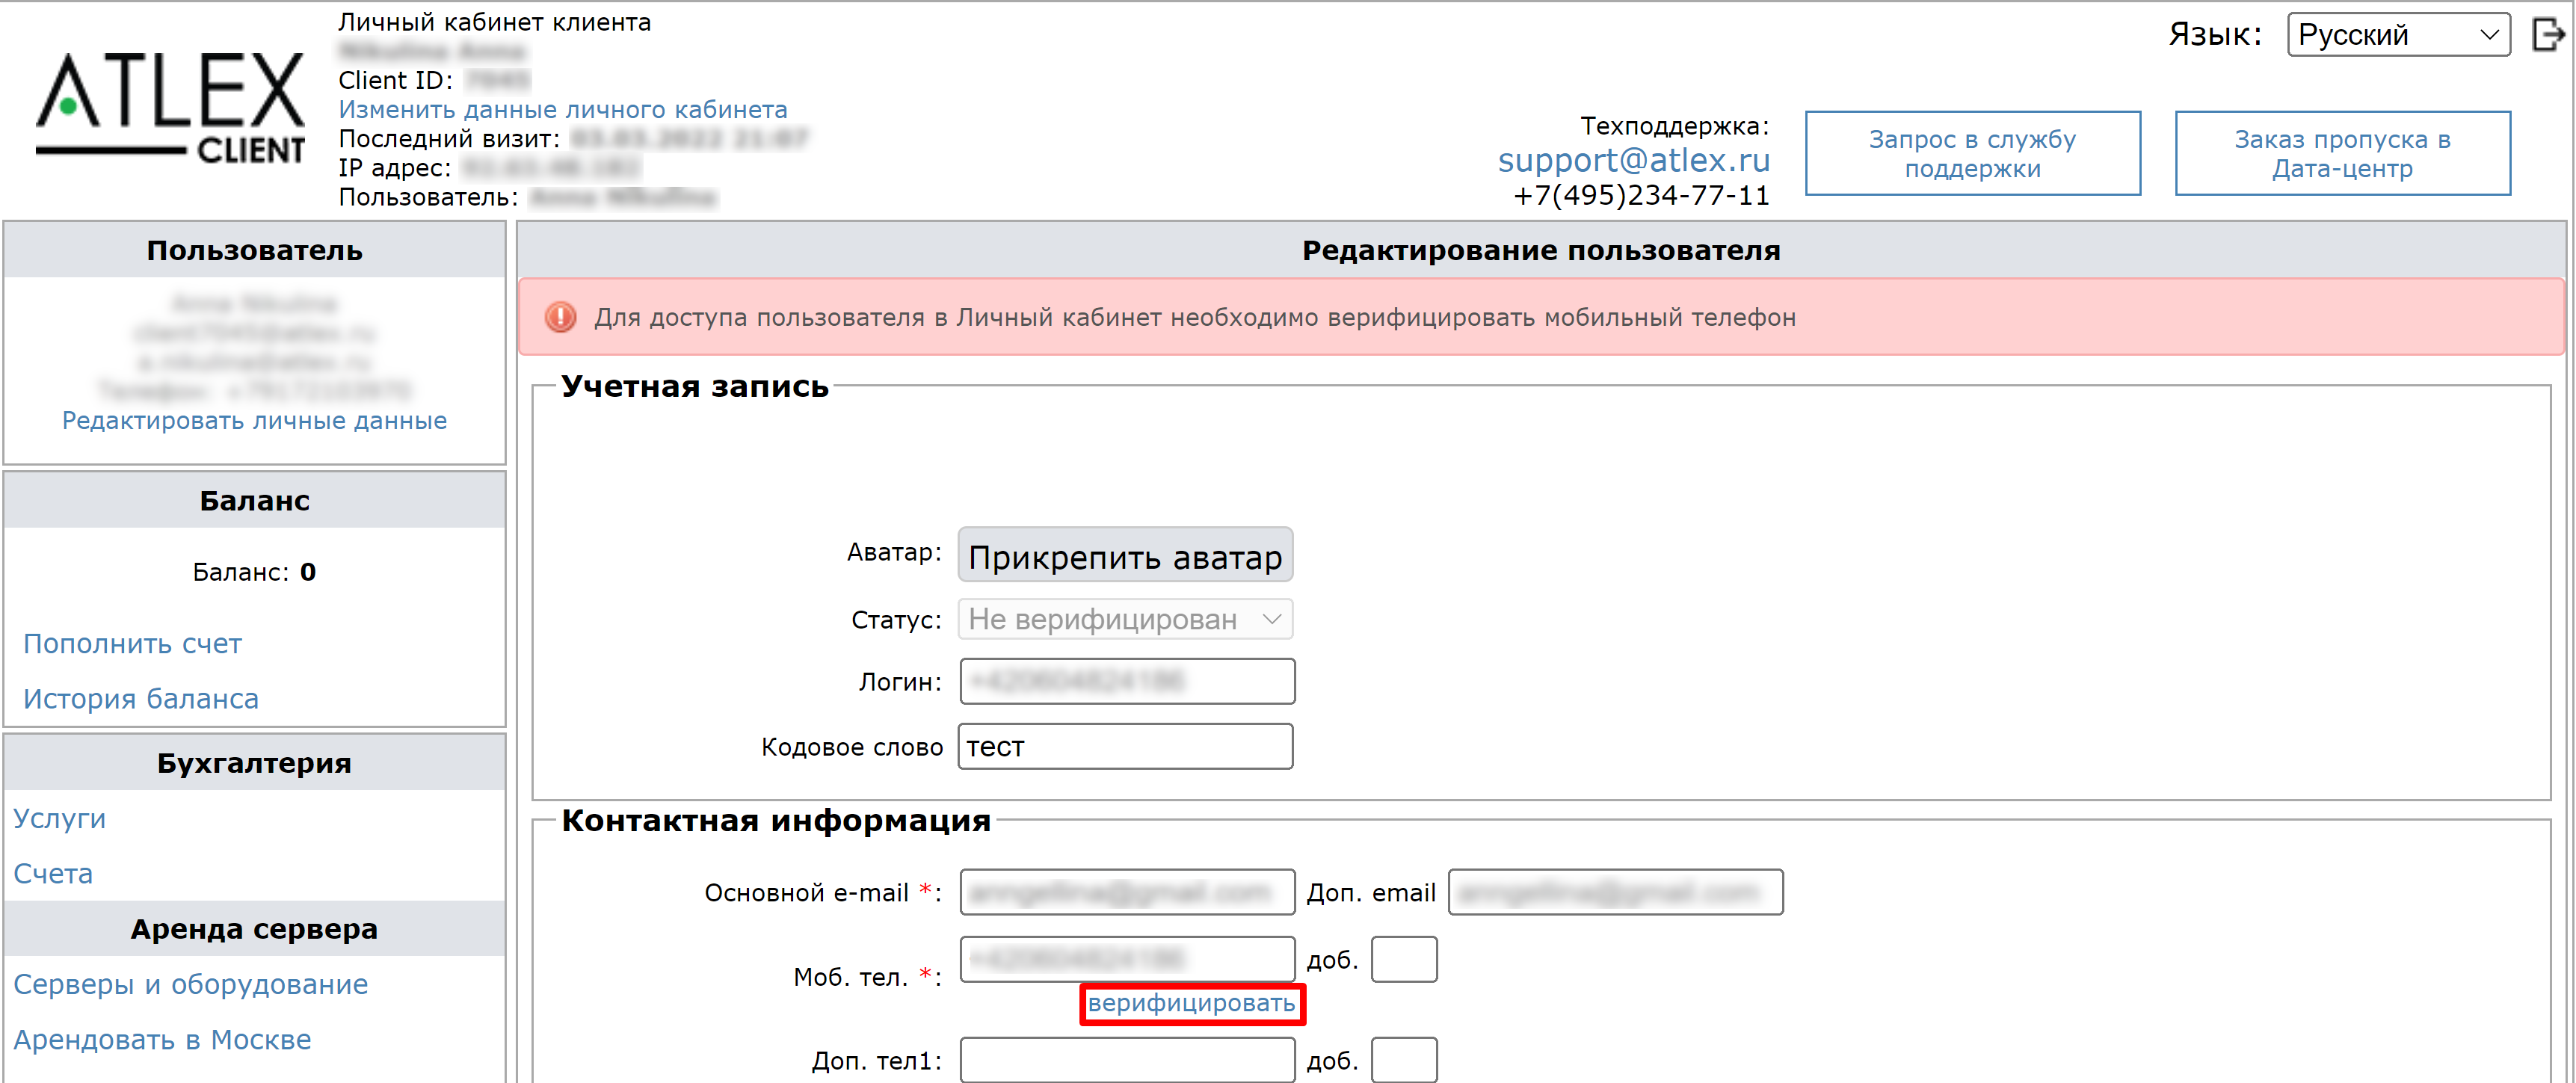Image resolution: width=2576 pixels, height=1083 pixels.
Task: Click the Кодовое слово input field
Action: pos(1124,746)
